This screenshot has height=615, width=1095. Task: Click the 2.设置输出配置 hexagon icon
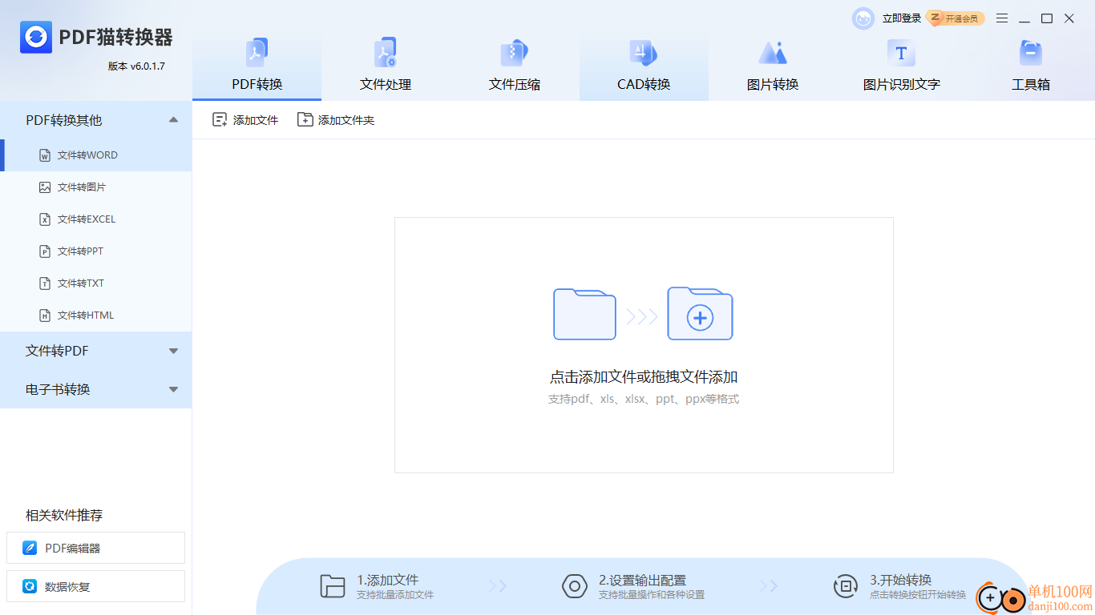coord(575,586)
